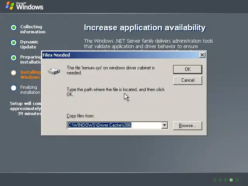Select the Collecting information step bullet

pos(14,28)
